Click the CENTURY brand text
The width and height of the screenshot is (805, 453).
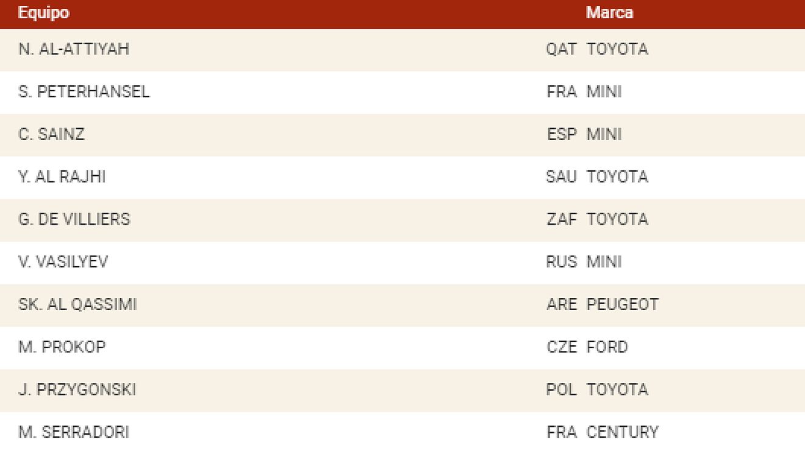[622, 432]
